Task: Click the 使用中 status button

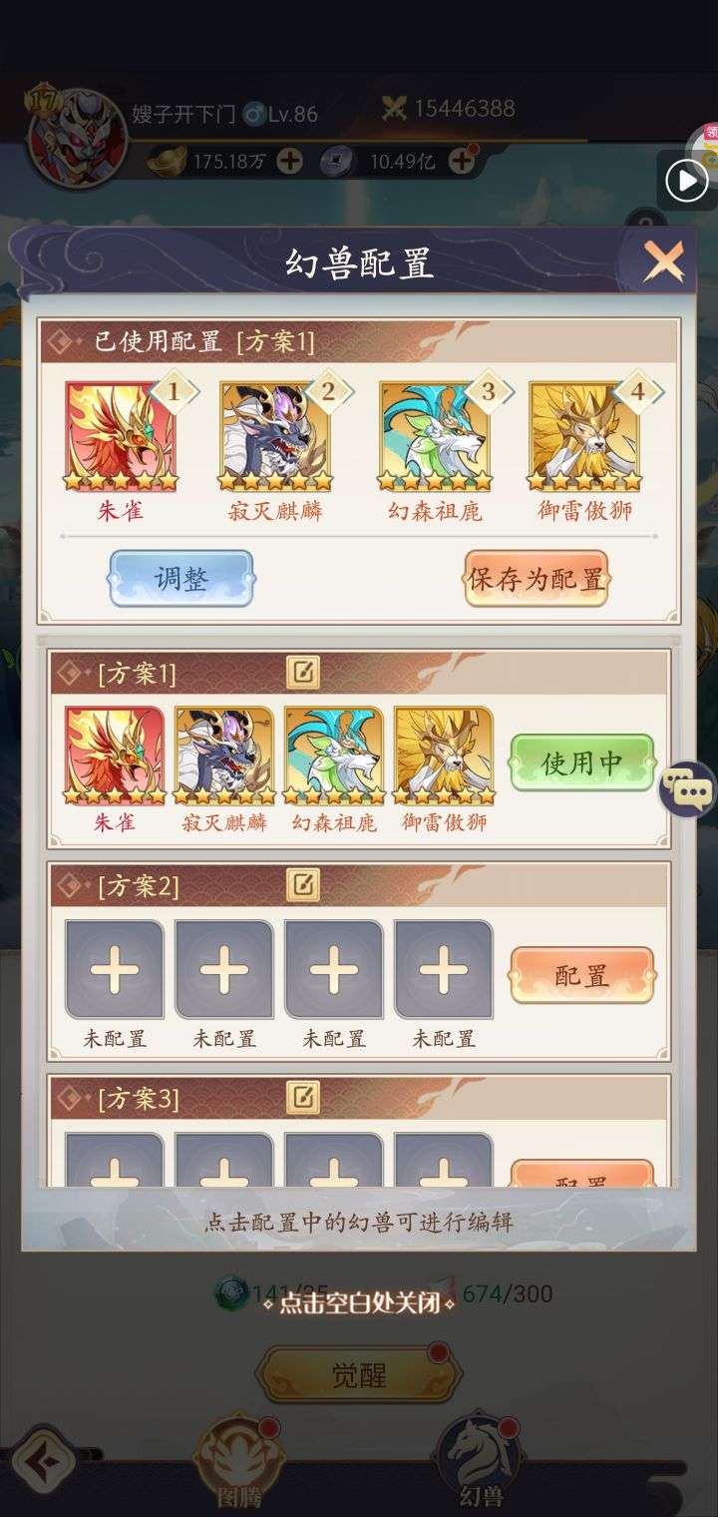Action: click(582, 763)
